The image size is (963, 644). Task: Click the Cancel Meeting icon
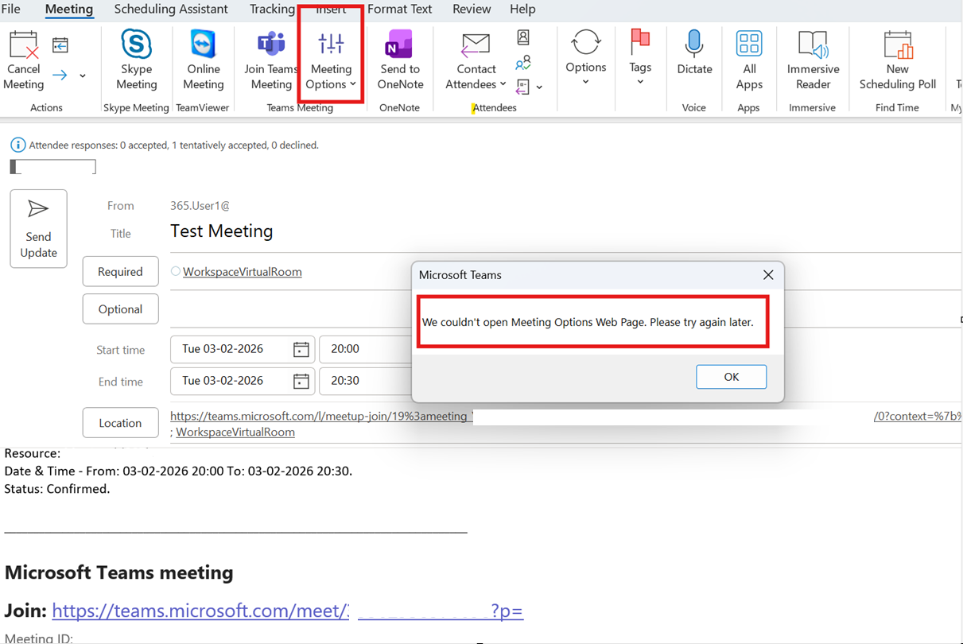(x=24, y=45)
